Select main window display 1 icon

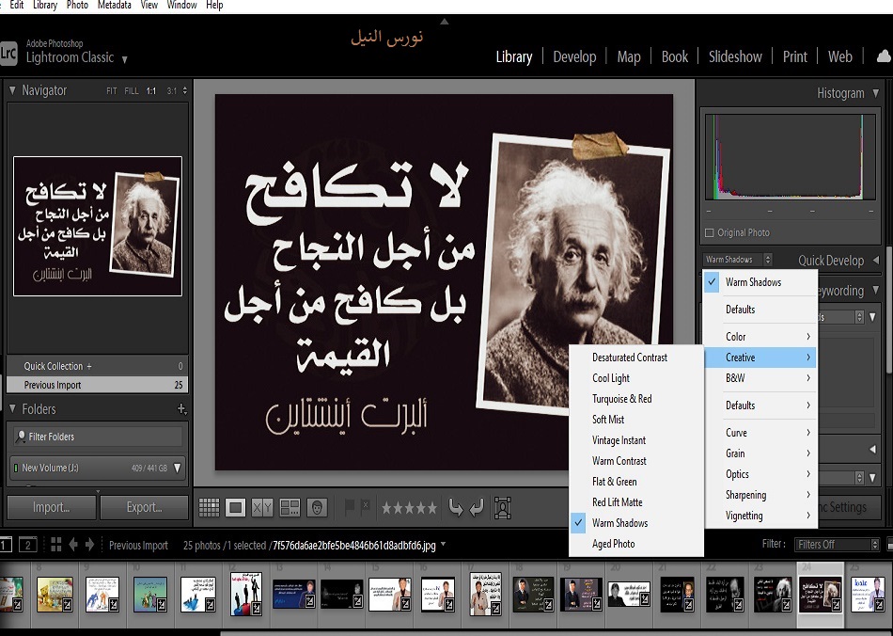[6, 545]
